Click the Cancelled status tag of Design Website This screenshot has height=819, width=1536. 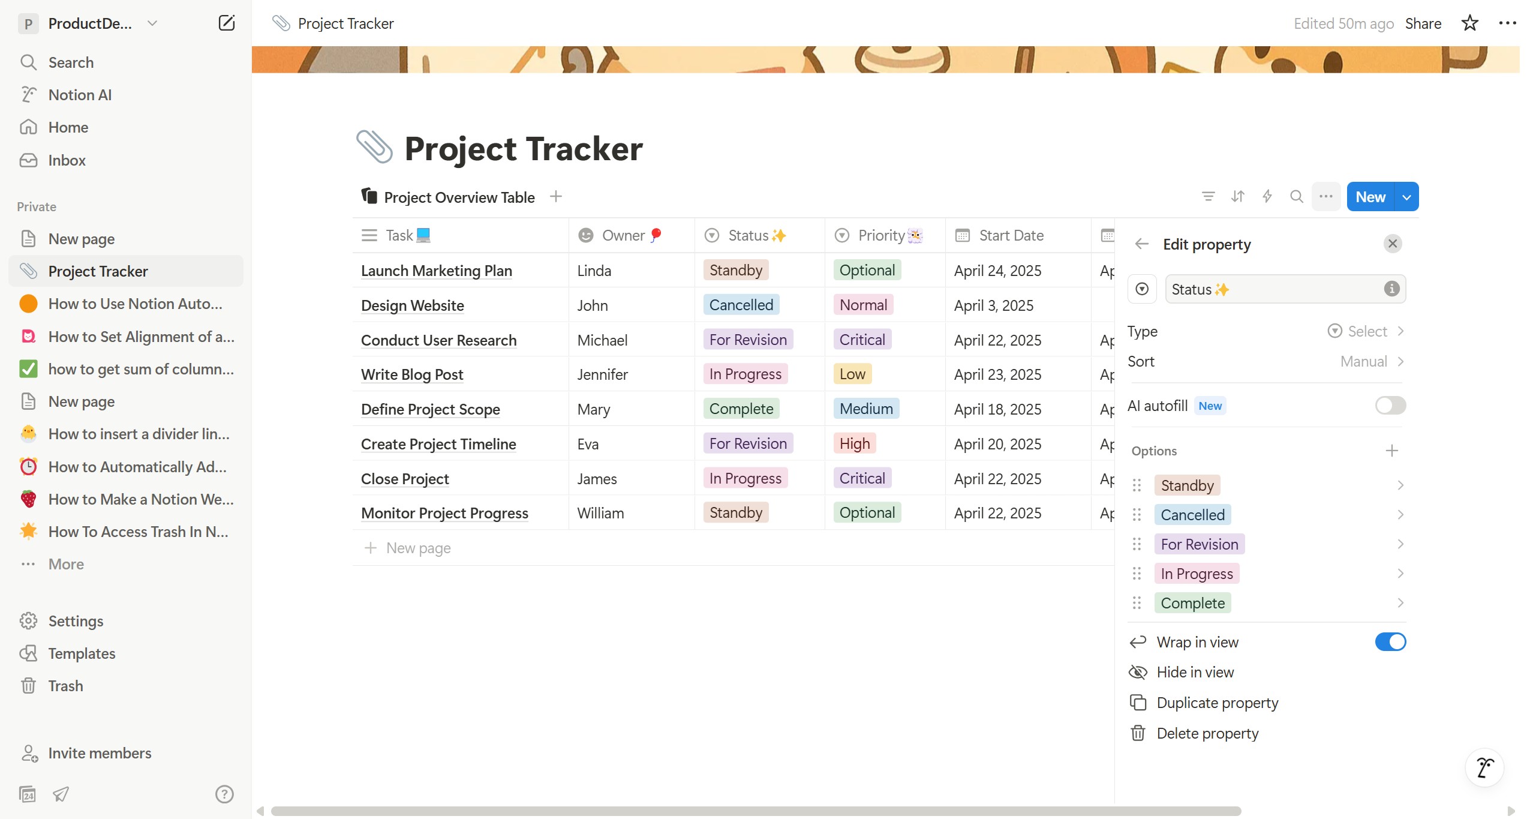741,305
